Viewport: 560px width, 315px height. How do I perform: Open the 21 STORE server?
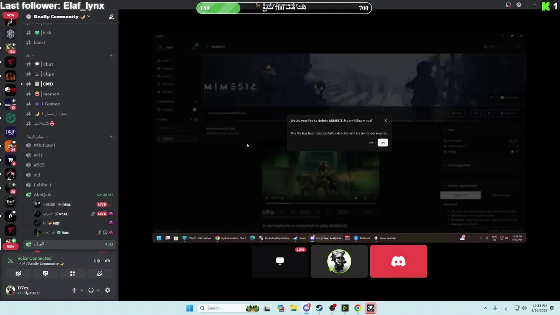coord(10,76)
